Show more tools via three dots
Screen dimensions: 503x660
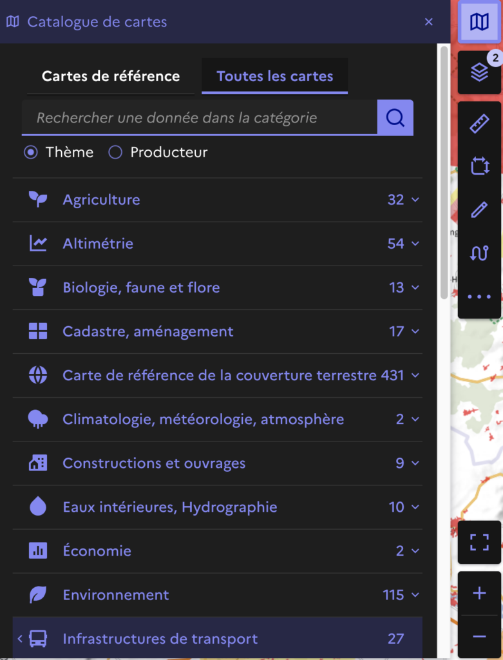pos(479,296)
